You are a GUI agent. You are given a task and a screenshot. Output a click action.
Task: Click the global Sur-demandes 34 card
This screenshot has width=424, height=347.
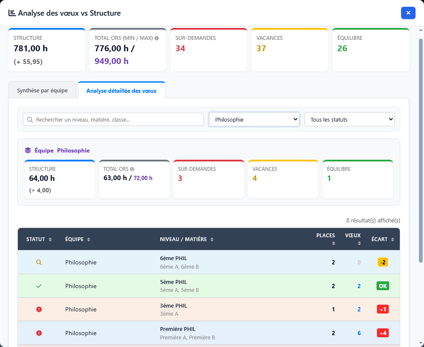click(x=209, y=50)
